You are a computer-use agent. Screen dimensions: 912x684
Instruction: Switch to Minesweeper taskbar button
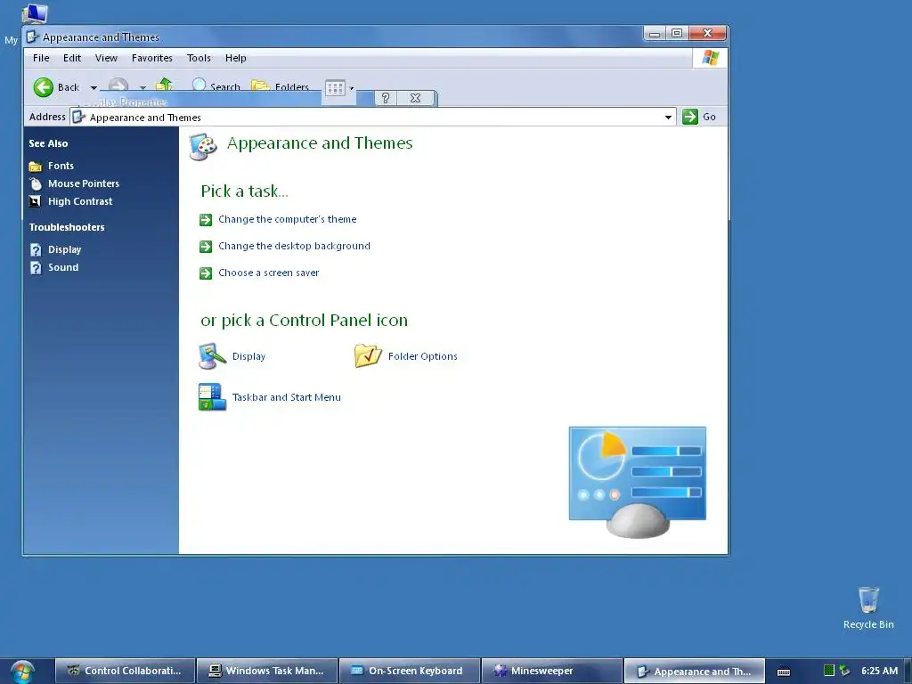click(x=551, y=671)
